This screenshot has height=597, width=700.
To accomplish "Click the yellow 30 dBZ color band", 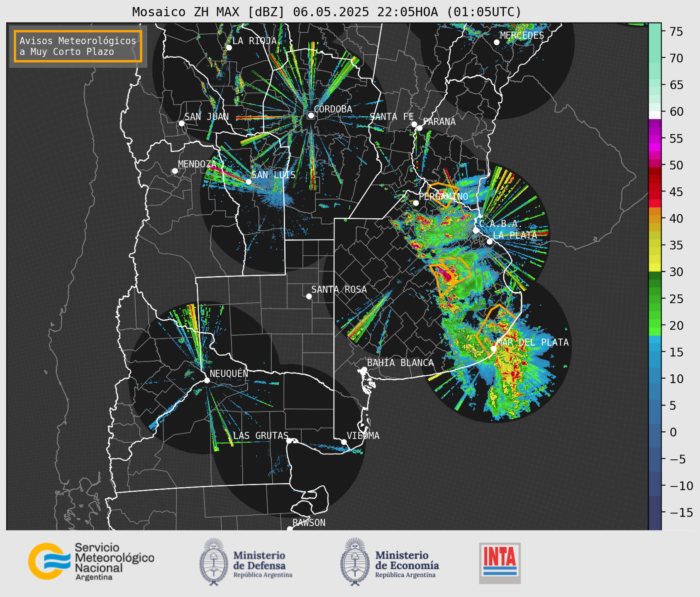I will [655, 269].
